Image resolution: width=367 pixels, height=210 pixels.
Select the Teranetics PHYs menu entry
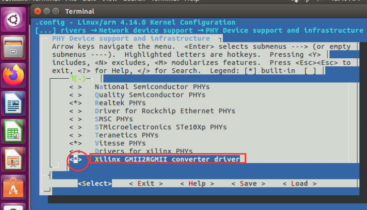coord(127,135)
